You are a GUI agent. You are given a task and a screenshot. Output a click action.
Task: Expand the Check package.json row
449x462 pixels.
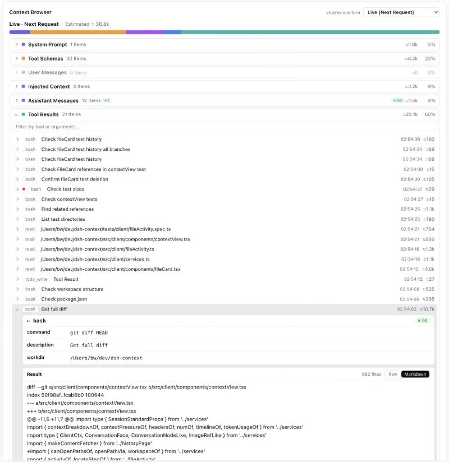[x=17, y=299]
